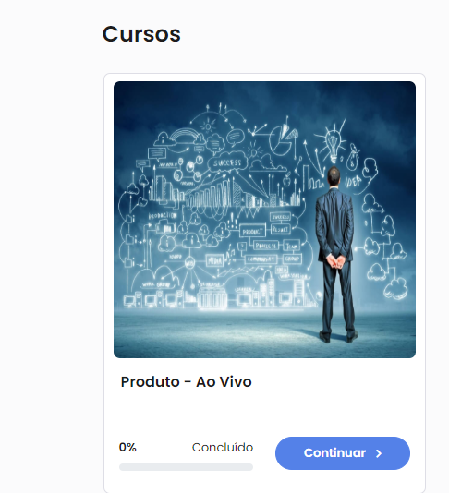449x493 pixels.
Task: Click the IDEA text sketch in thumbnail
Action: 353,181
